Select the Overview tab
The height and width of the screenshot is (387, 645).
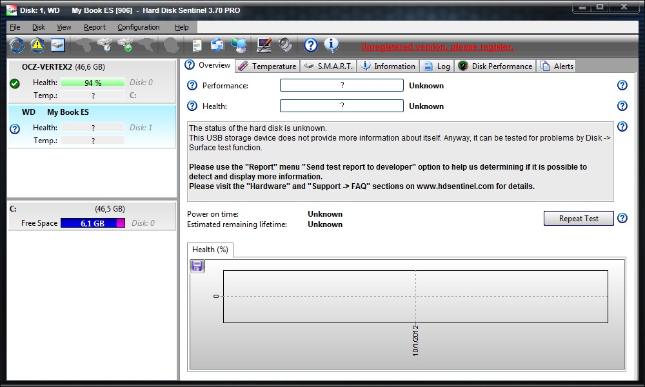(x=208, y=65)
